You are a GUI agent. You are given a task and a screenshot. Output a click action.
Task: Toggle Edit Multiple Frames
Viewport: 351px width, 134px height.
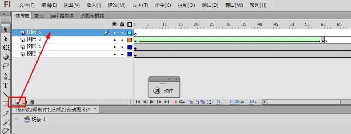click(x=203, y=102)
